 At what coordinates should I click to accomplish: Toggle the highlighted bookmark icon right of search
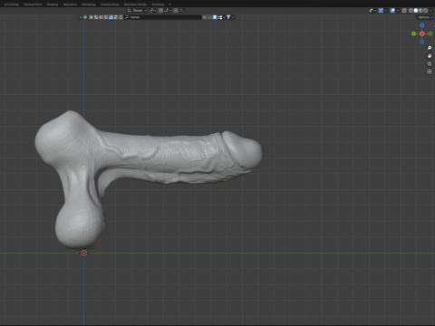tap(215, 17)
